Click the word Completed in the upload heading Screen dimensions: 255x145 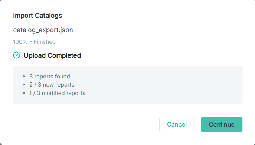tap(64, 55)
